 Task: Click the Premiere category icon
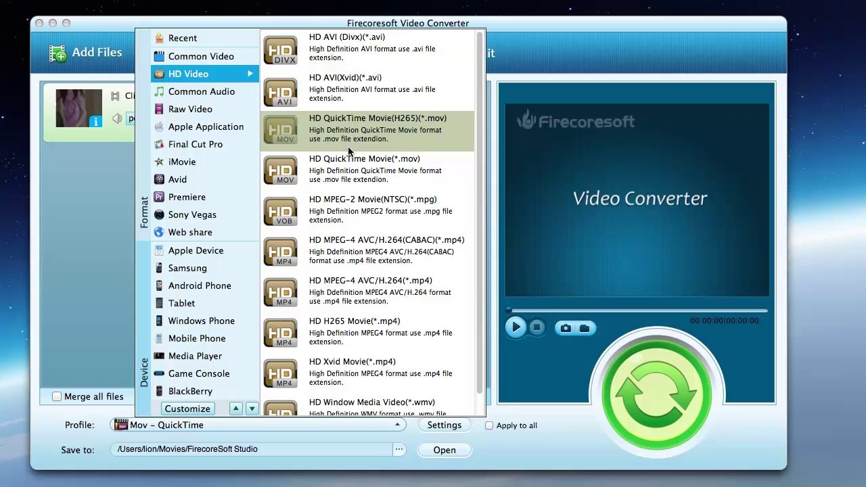click(x=159, y=197)
